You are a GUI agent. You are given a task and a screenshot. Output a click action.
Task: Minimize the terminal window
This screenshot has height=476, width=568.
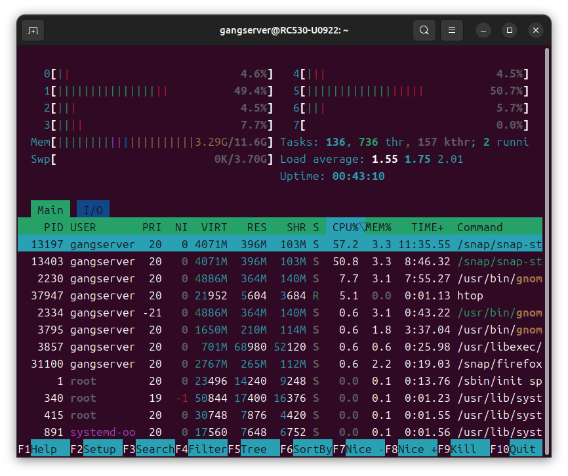pos(483,30)
